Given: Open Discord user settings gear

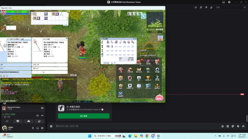Looking at the screenshot, I should [x=42, y=128].
